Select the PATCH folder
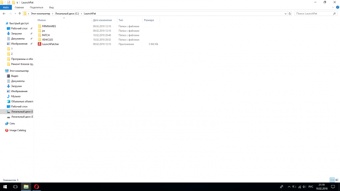 point(45,35)
